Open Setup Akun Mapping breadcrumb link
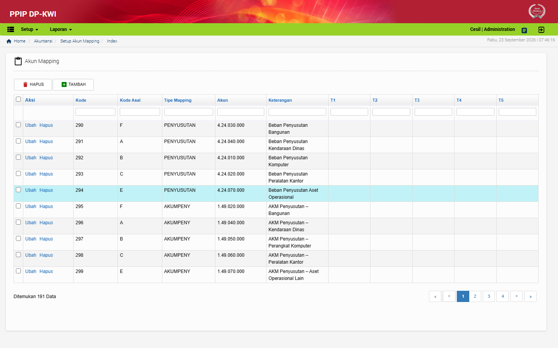This screenshot has height=348, width=558. (80, 41)
